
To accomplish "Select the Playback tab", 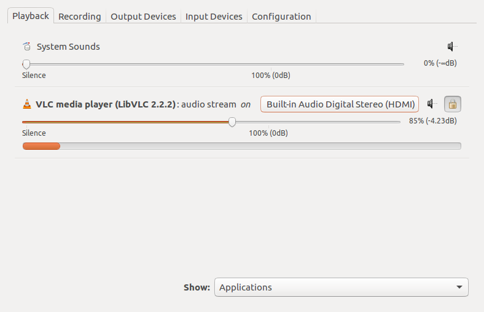I will (31, 16).
